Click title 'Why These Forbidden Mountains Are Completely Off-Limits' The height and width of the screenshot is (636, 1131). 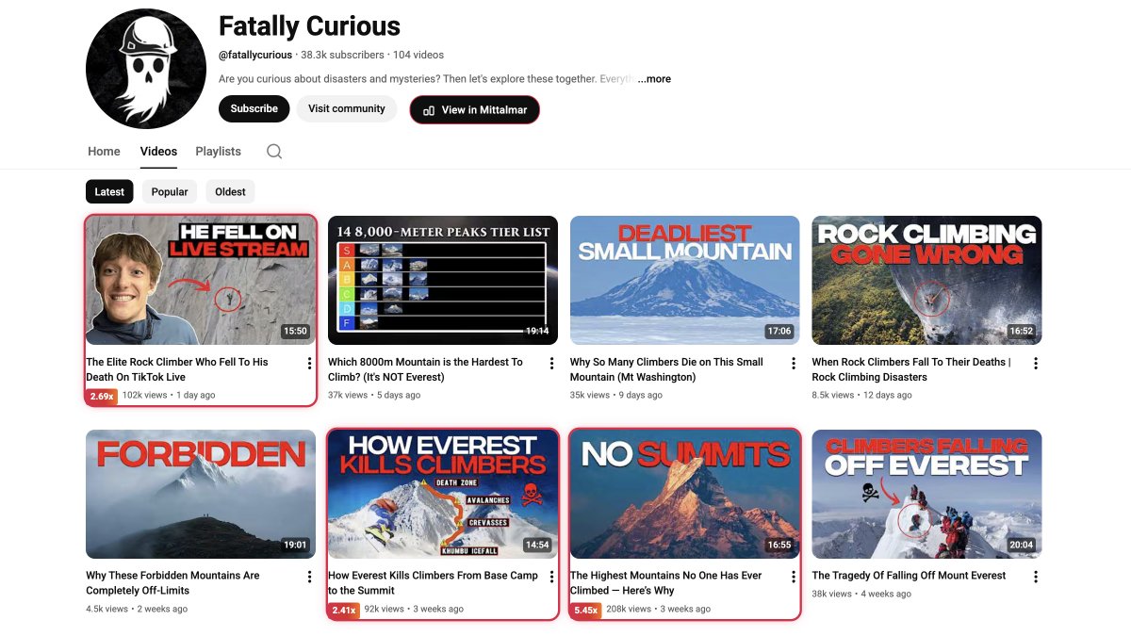172,583
